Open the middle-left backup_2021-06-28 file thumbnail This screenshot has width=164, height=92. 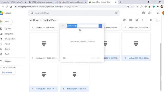click(x=44, y=44)
